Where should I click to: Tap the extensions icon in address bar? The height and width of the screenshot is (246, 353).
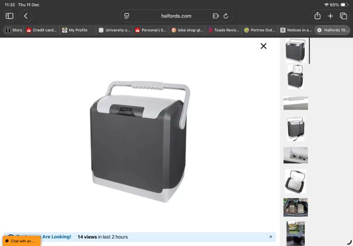pyautogui.click(x=216, y=16)
